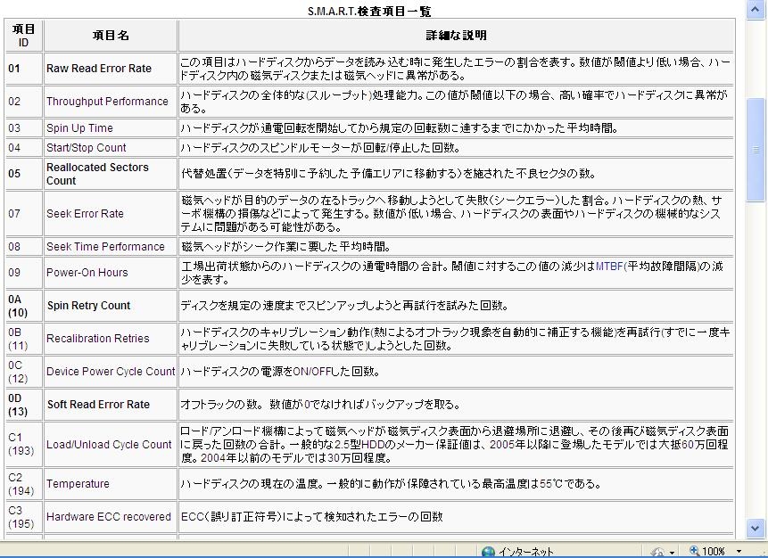Click Load/Unload Cycle Count entry

(109, 445)
